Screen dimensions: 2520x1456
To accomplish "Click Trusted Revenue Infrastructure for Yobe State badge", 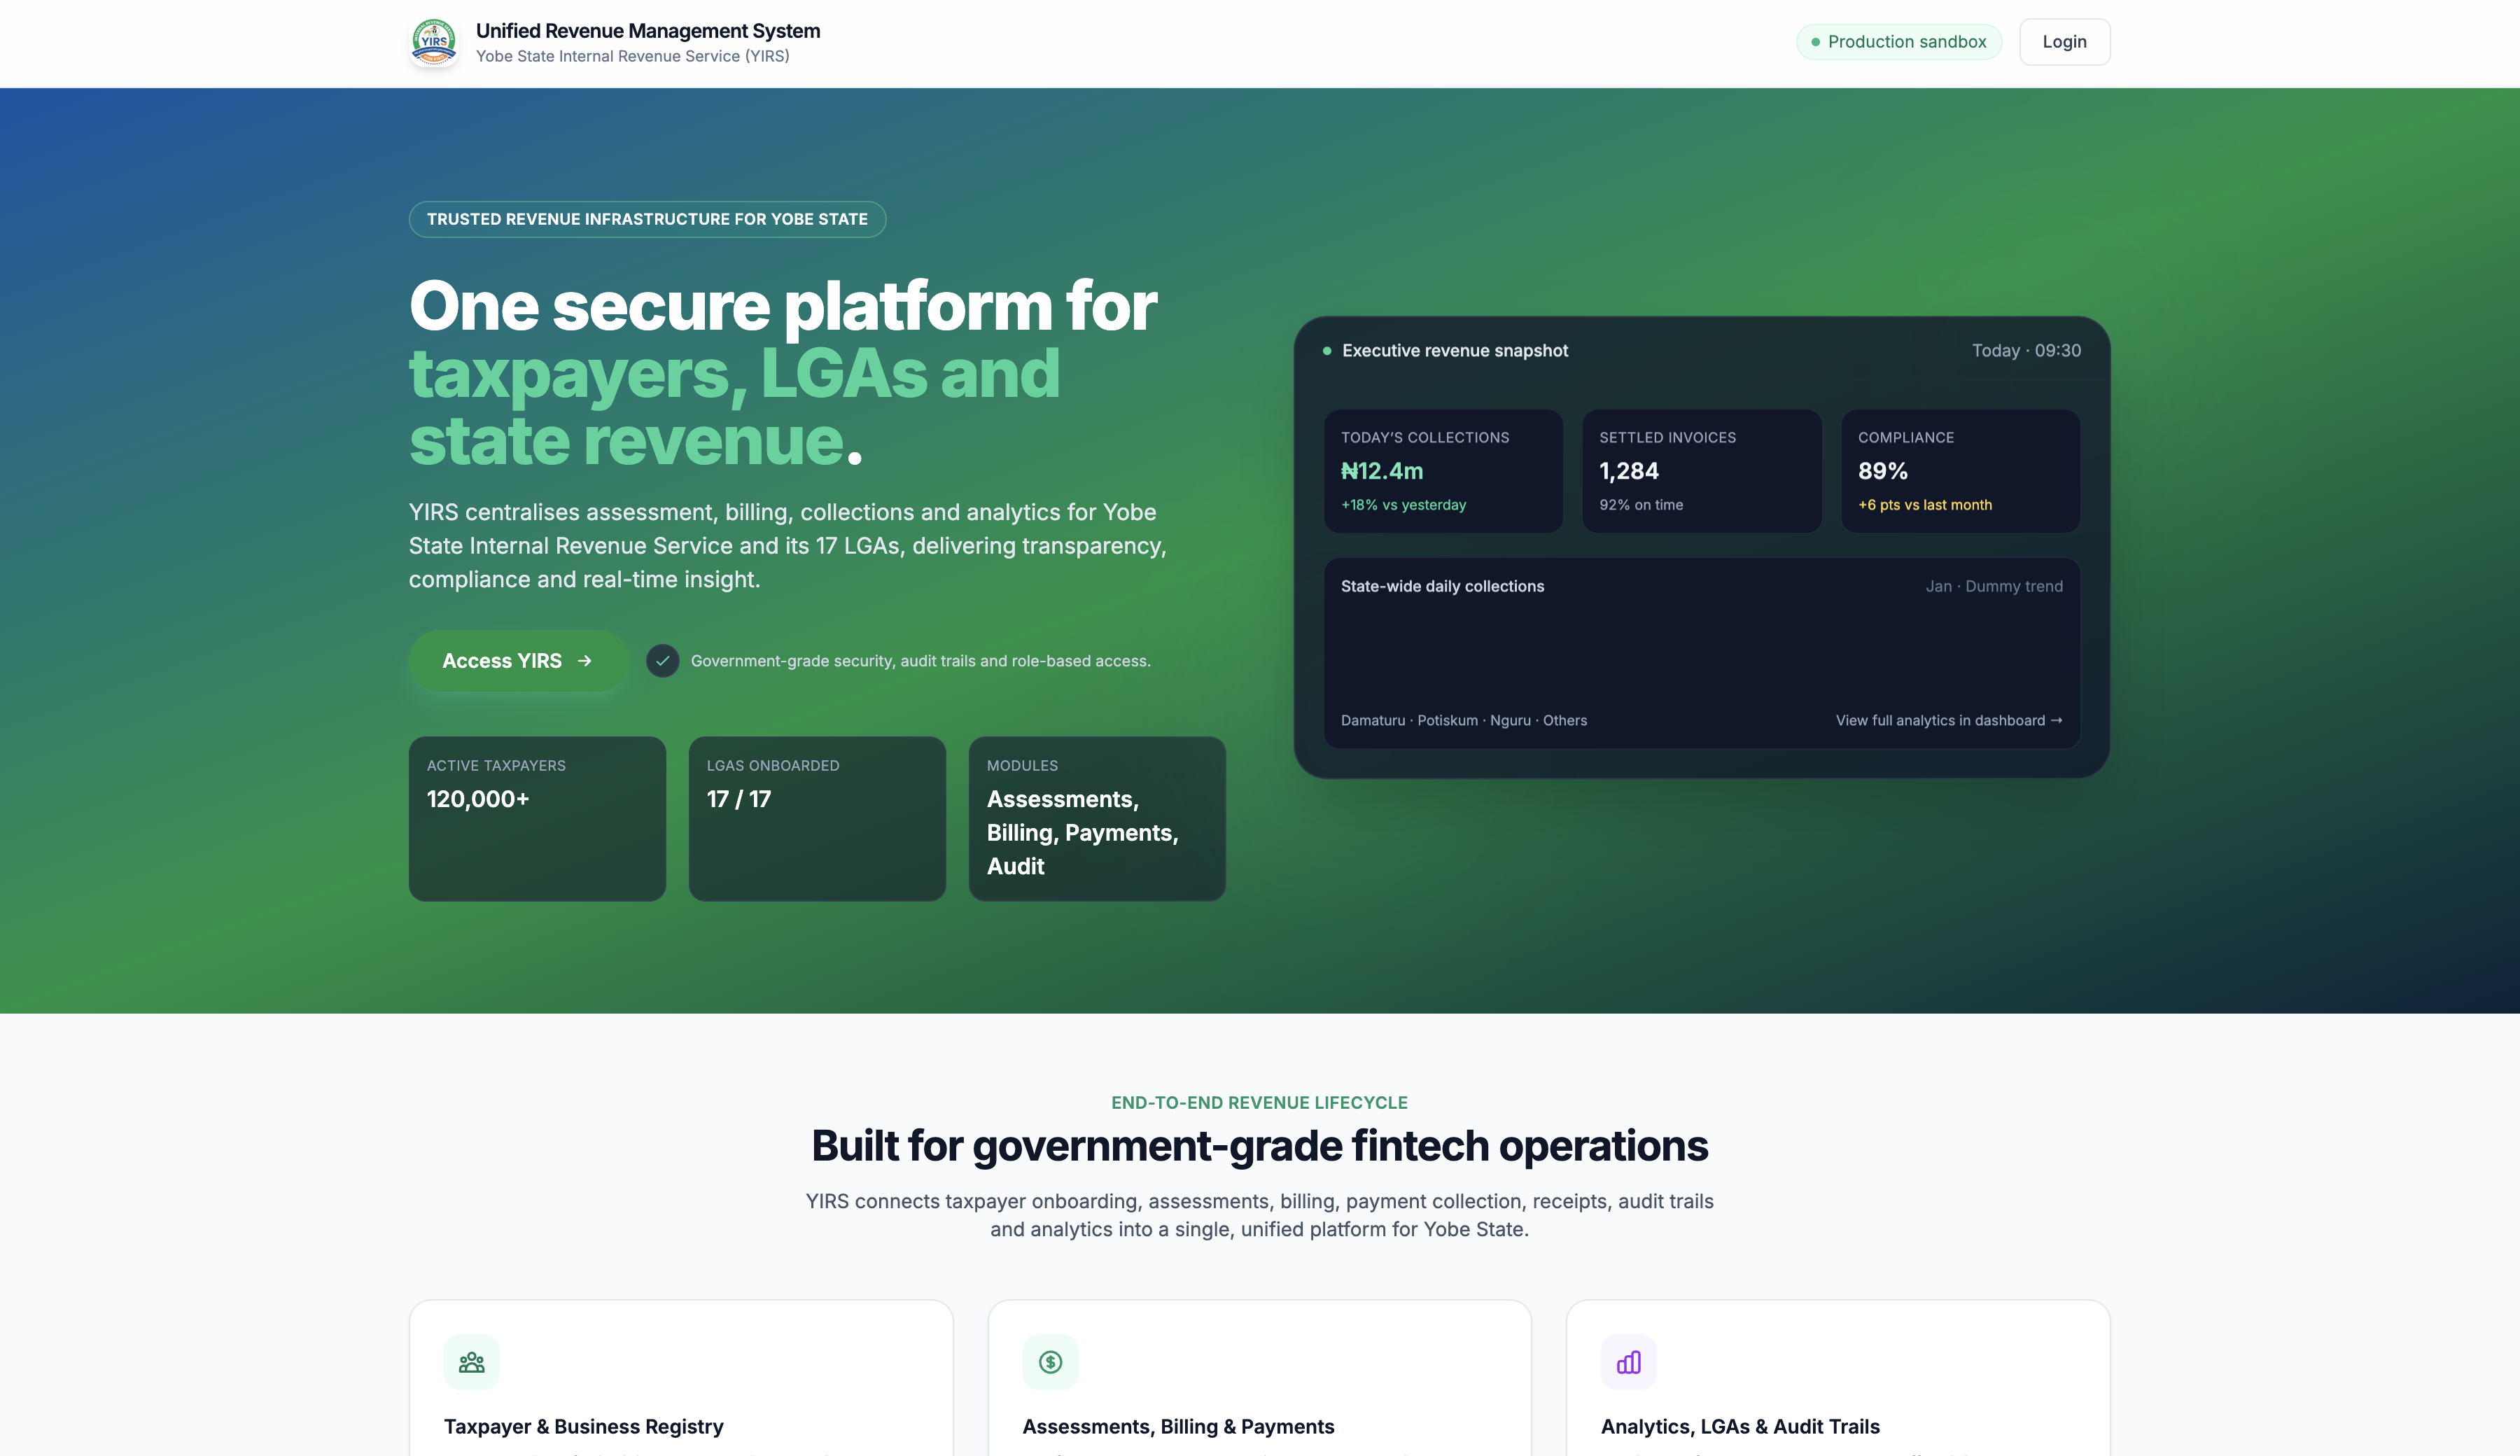I will [647, 219].
